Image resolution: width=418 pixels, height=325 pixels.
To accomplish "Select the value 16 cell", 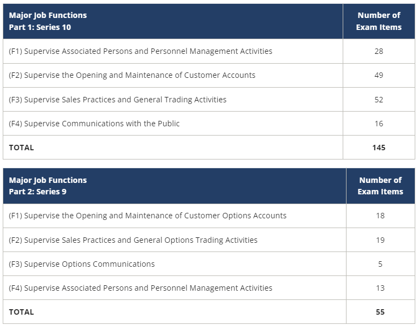I will tap(379, 124).
